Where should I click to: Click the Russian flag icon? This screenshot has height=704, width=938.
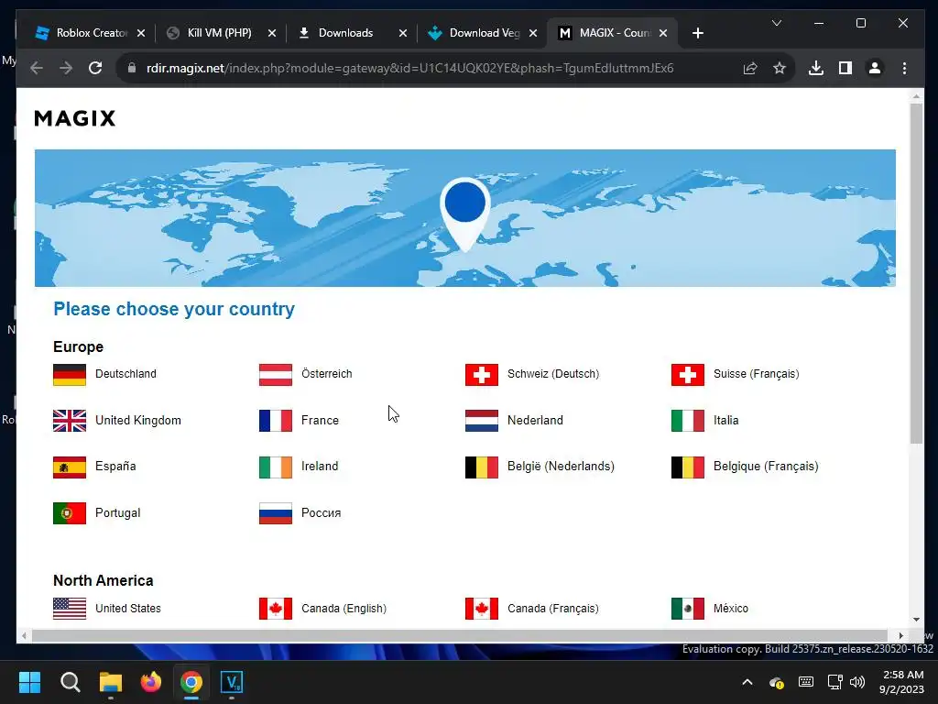[275, 513]
